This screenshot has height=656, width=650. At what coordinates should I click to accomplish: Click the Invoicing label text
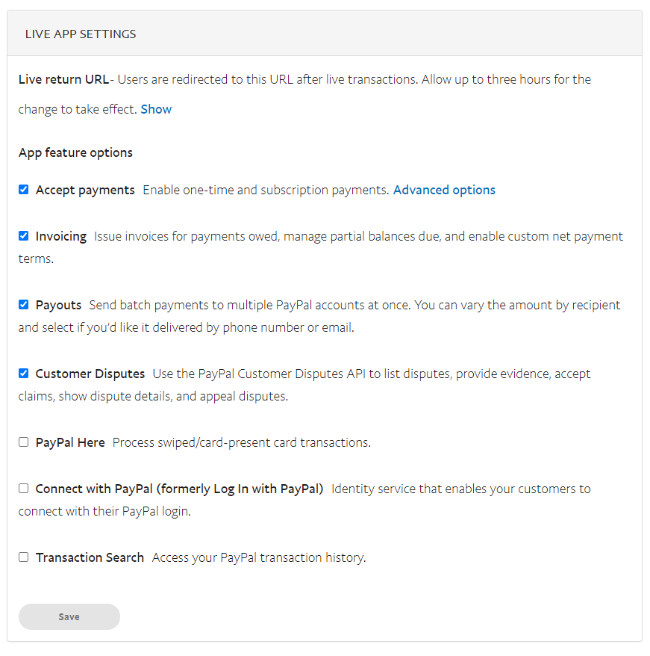point(61,236)
